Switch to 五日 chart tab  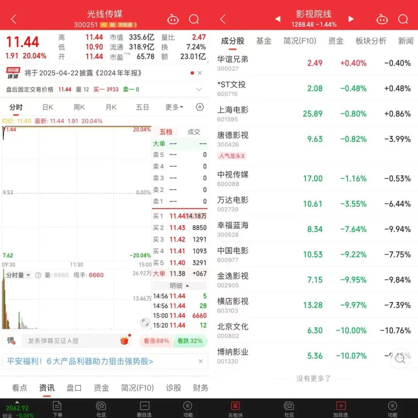coord(142,107)
